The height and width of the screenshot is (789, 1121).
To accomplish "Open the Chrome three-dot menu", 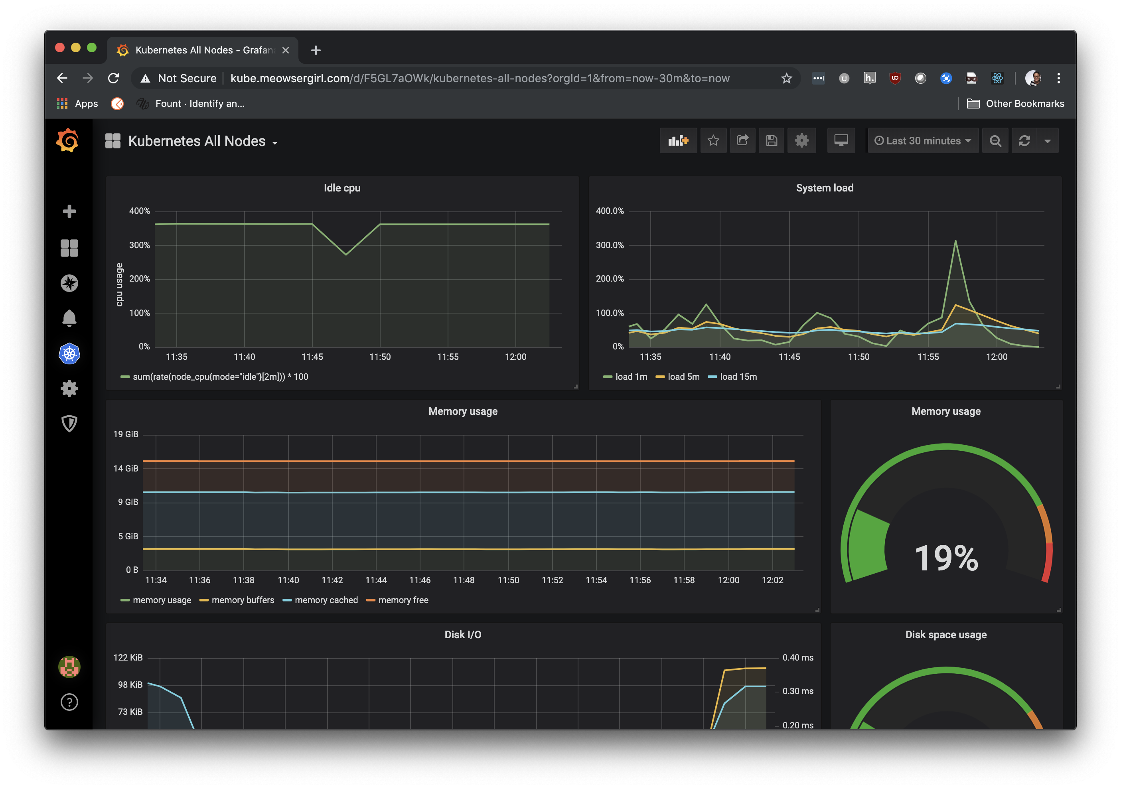I will [1058, 78].
